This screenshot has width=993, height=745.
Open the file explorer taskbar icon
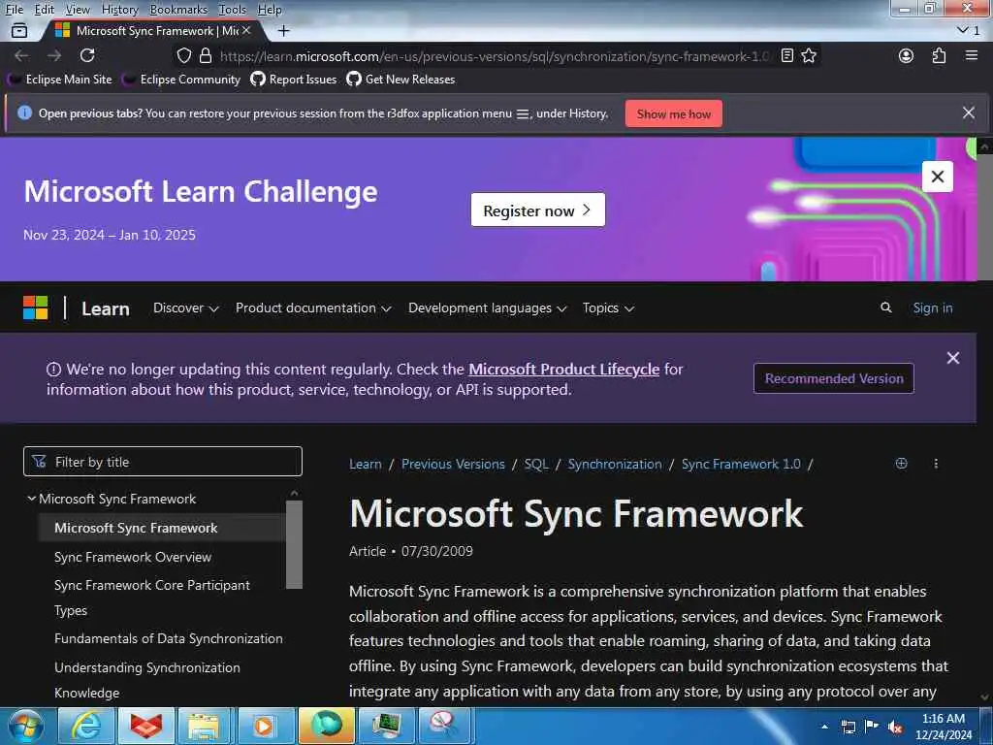pos(204,726)
